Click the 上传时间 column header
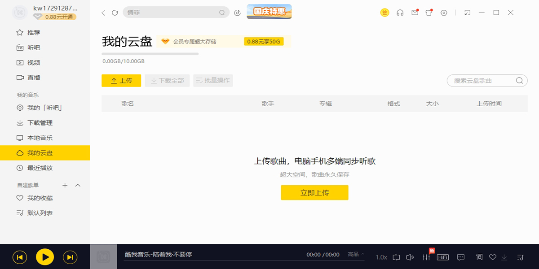This screenshot has width=539, height=269. [x=489, y=104]
